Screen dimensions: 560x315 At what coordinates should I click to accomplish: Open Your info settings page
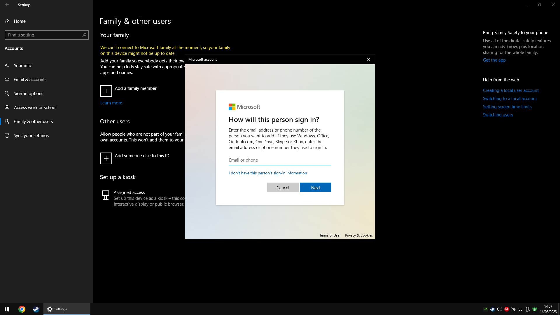[x=22, y=66]
